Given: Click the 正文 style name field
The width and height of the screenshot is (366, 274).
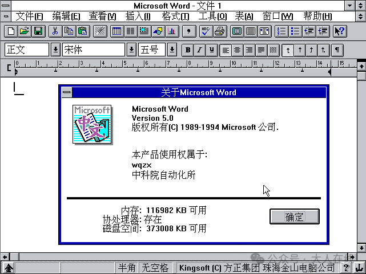Looking at the screenshot, I should pos(27,50).
